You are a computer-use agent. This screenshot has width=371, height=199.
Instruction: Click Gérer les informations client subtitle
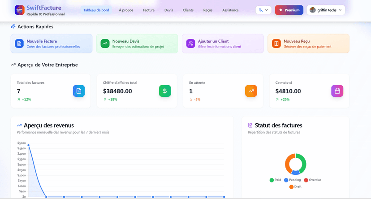coord(220,47)
